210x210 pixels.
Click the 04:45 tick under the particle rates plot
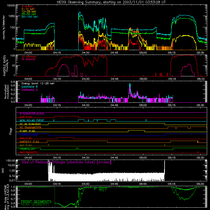[x=114, y=79]
